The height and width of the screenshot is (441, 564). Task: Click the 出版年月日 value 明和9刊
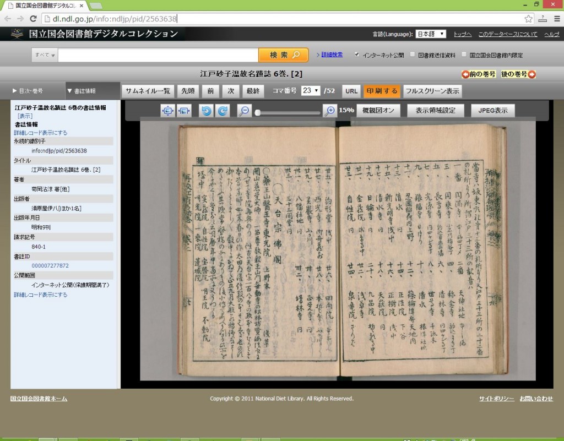[41, 227]
